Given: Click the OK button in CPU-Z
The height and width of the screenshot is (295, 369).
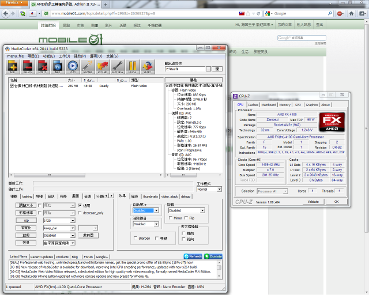Looking at the screenshot, I should point(337,202).
